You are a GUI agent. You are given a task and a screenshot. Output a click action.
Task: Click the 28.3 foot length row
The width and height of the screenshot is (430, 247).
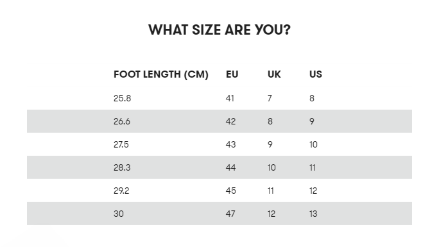[219, 167]
